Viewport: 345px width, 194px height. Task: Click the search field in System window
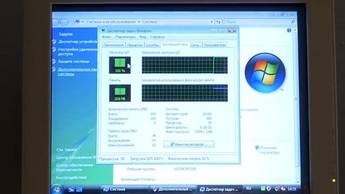click(258, 22)
